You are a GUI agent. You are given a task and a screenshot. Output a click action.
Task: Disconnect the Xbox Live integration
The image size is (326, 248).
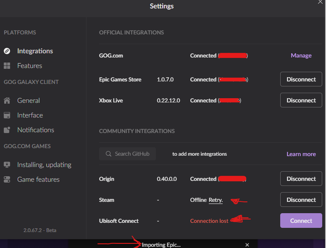coord(301,100)
